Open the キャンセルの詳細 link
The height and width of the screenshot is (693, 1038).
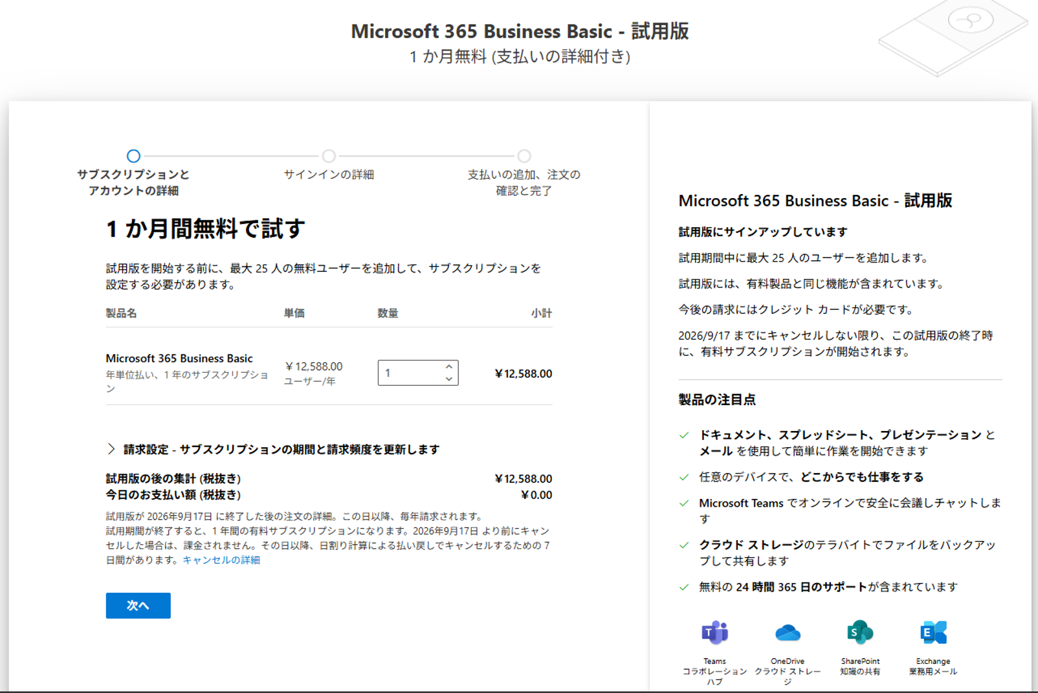click(221, 560)
